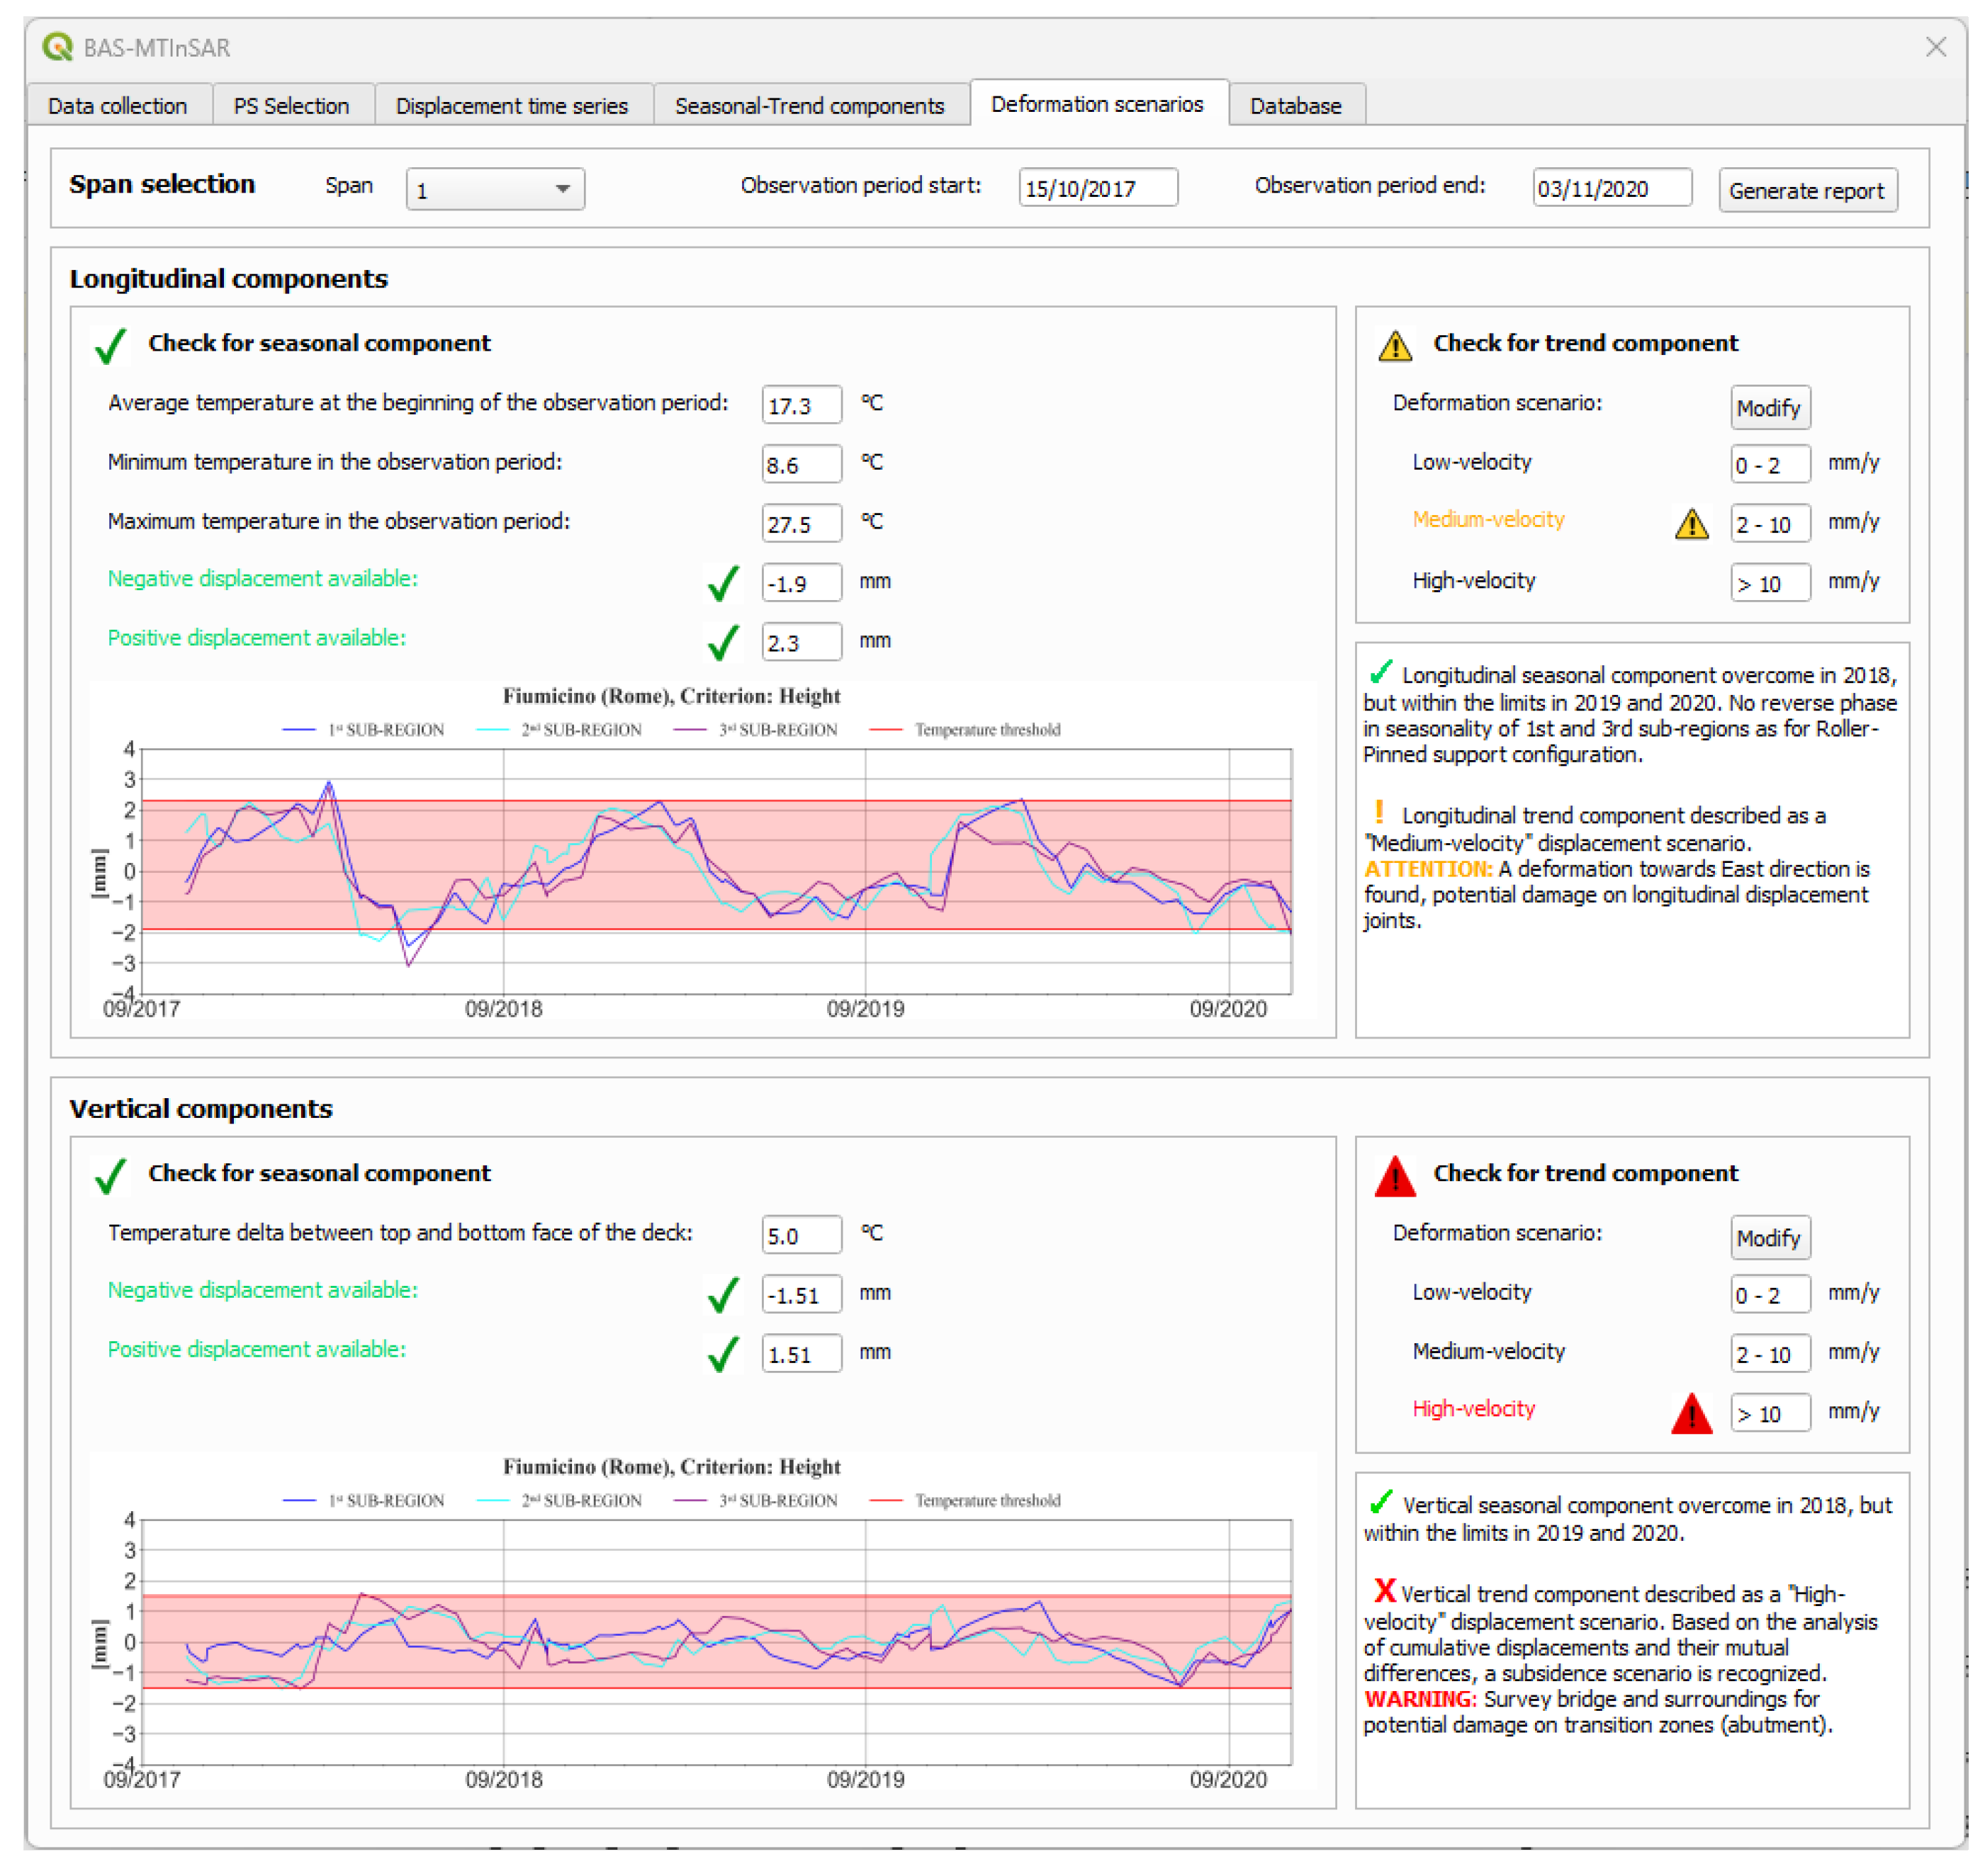1985x1876 pixels.
Task: Click green checkmark for longitudinal seasonal check
Action: coord(110,346)
